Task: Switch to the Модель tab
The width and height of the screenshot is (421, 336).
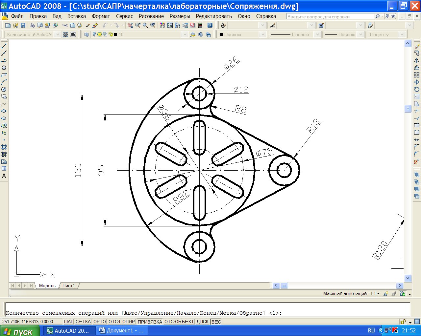Action: 47,285
